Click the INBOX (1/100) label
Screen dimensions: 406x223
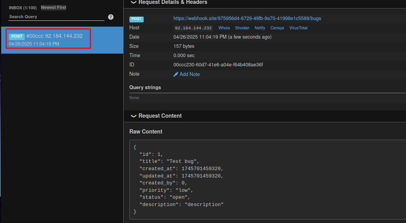click(23, 8)
